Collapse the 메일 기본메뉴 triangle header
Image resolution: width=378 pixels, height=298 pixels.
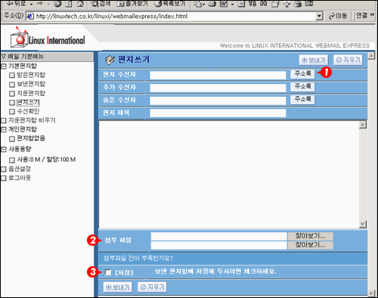pos(4,56)
